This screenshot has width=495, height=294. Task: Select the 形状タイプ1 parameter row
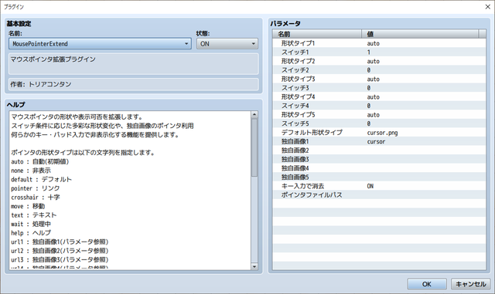tap(379, 43)
